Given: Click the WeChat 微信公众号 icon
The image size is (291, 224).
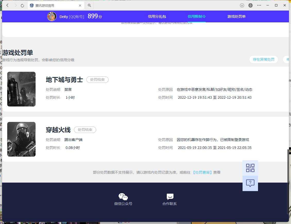Looking at the screenshot, I should pyautogui.click(x=123, y=196).
